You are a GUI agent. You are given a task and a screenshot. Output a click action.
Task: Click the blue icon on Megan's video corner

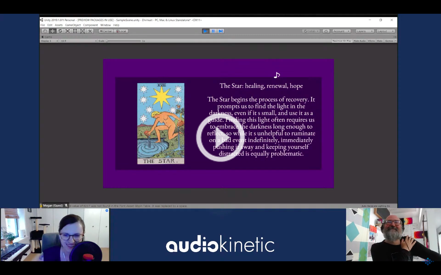click(x=107, y=211)
